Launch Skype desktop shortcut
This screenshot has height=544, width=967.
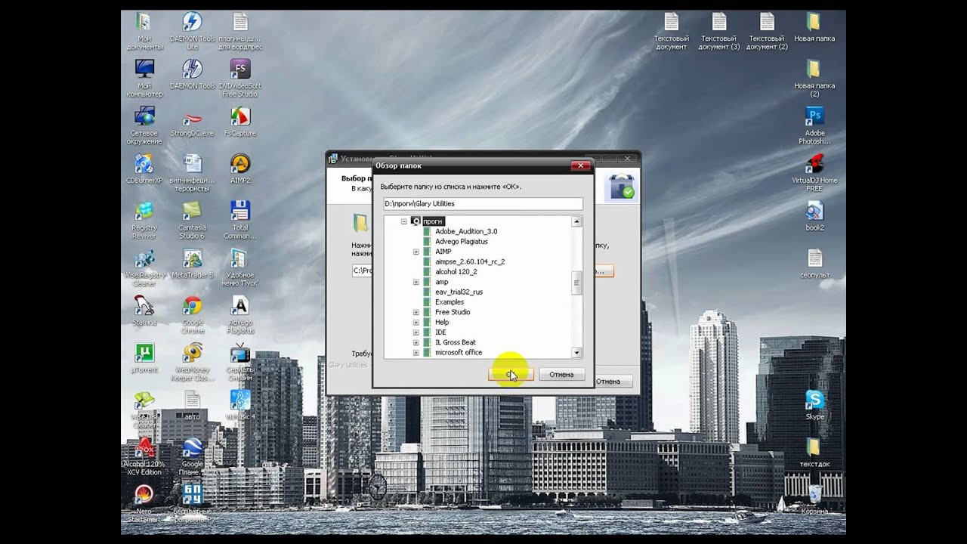point(814,404)
